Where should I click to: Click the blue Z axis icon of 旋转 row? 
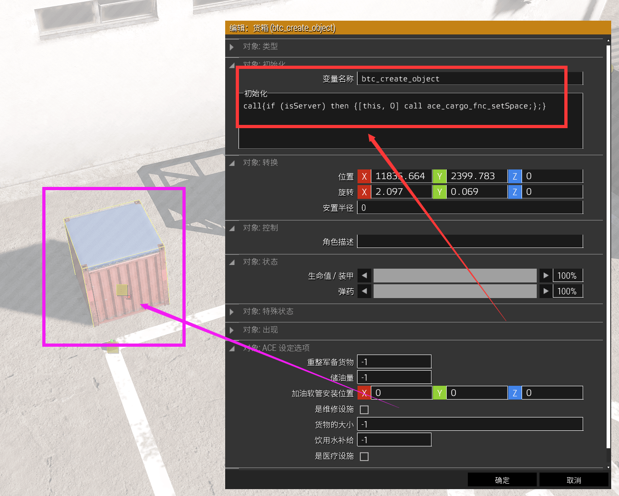click(x=515, y=192)
